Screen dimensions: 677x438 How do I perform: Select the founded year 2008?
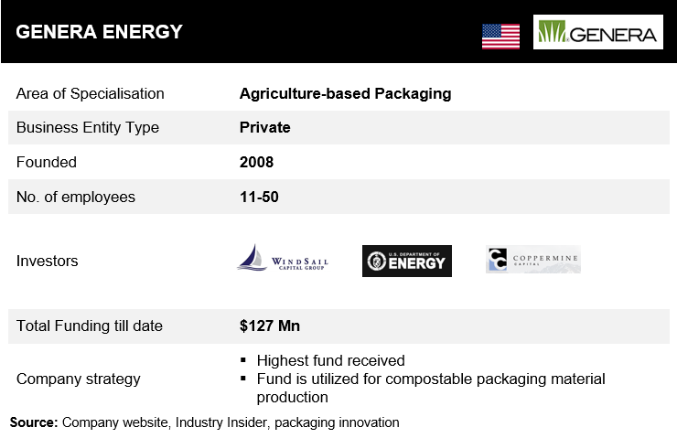256,162
